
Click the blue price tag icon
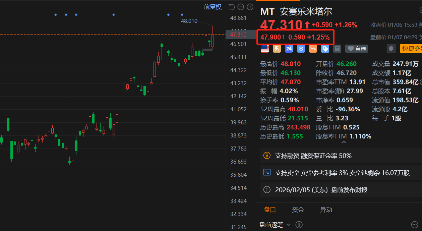[x=325, y=49]
